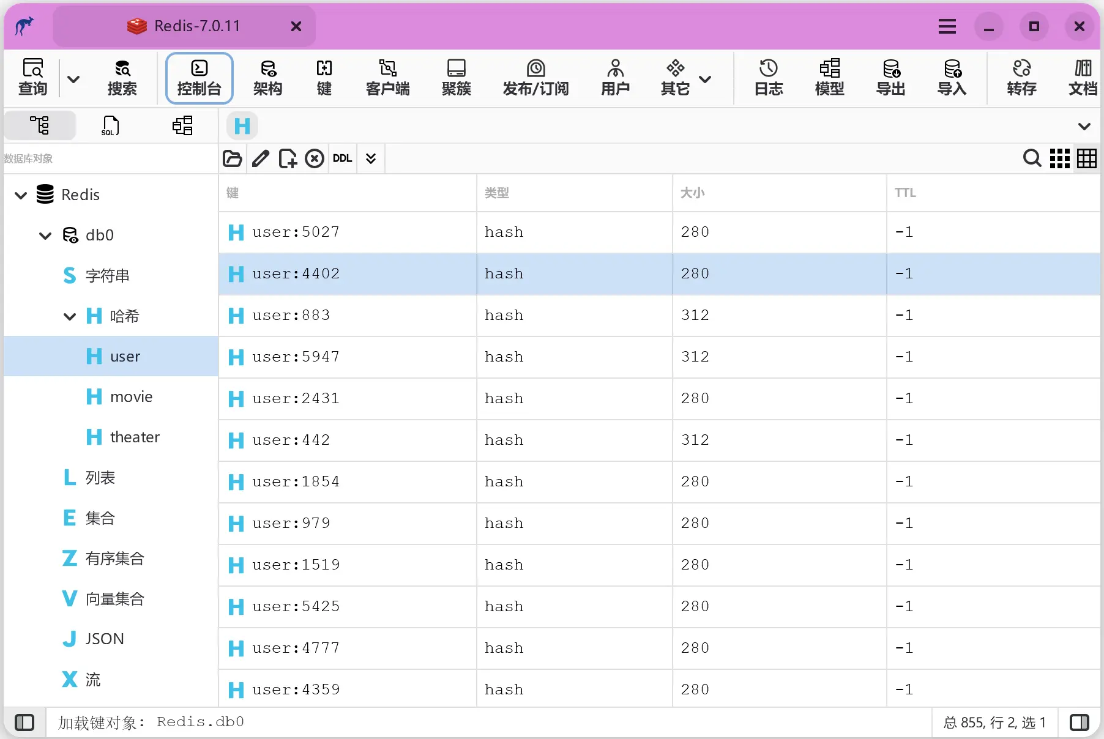Open the 控制台 console
Viewport: 1104px width, 739px height.
click(199, 78)
